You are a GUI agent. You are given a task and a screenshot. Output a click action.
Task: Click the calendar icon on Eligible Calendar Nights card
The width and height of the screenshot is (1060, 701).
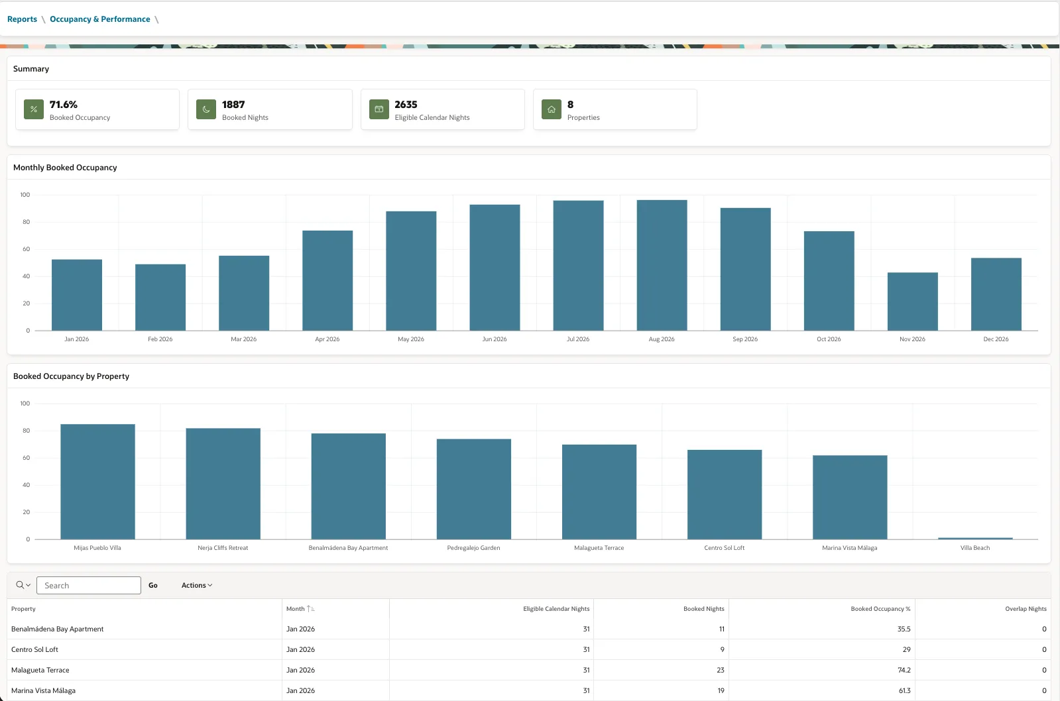pos(379,109)
